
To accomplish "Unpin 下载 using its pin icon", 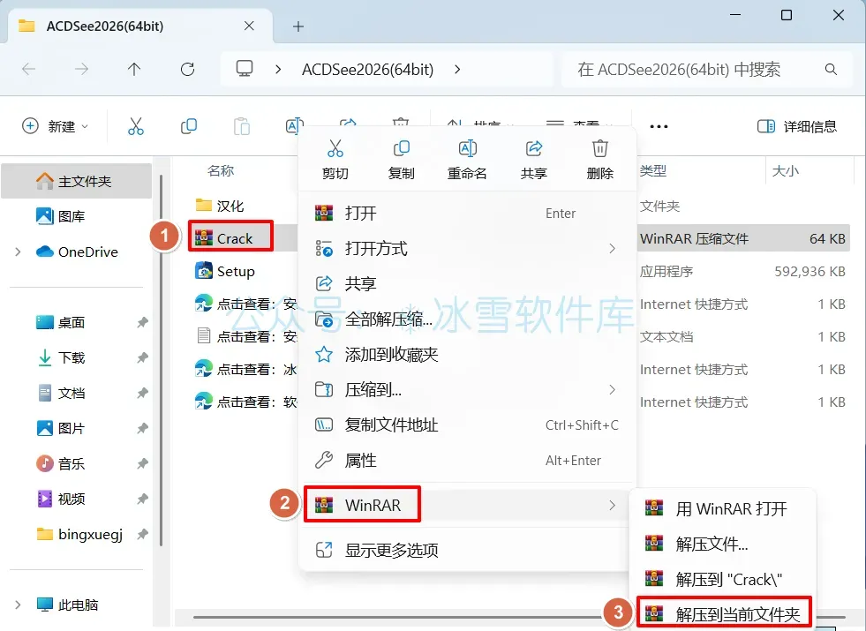I will (142, 357).
